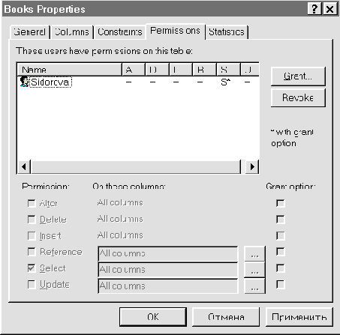Check grant option box for Alter row
Image resolution: width=340 pixels, height=335 pixels.
tap(281, 203)
